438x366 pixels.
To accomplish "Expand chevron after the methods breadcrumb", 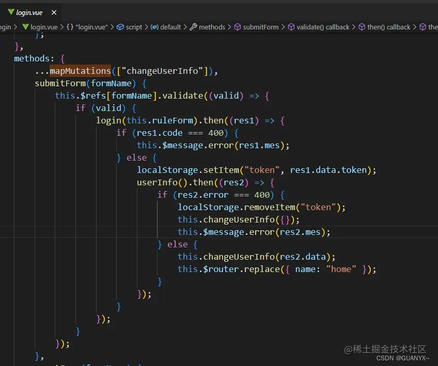I will (229, 27).
